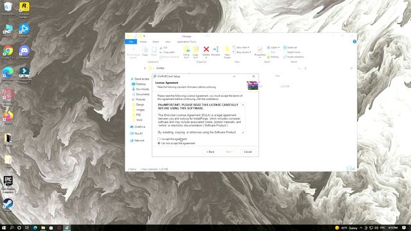Screen dimensions: 411x231
Task: Expand the Open dropdown in ribbon
Action: pyautogui.click(x=273, y=47)
